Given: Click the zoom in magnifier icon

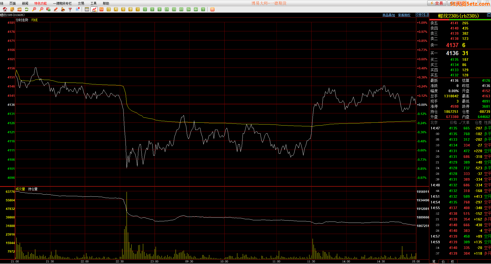Looking at the screenshot, I should point(34,9).
